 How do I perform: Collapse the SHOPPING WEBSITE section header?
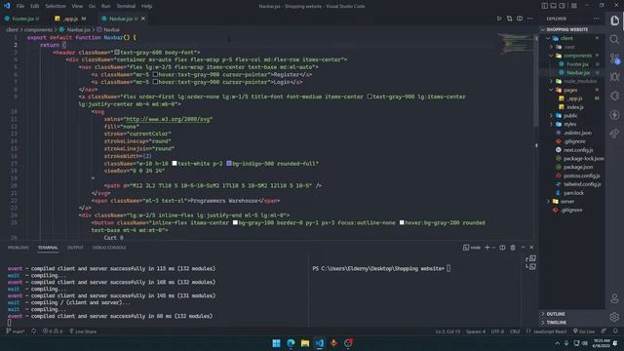pos(571,29)
